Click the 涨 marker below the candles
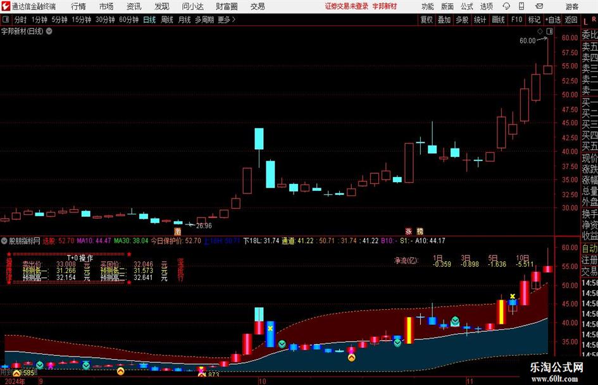The image size is (598, 385). pyautogui.click(x=408, y=231)
